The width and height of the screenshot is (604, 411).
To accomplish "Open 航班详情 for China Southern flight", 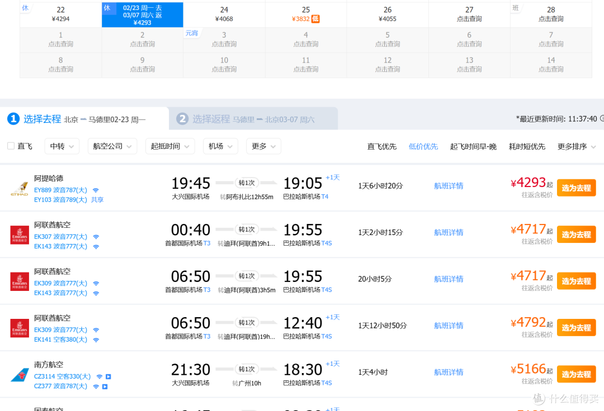I will coord(449,372).
